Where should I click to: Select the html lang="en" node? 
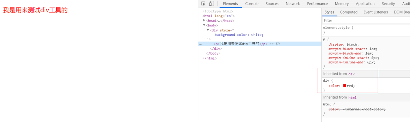pos(219,16)
